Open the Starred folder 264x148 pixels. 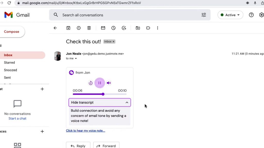tap(10, 63)
